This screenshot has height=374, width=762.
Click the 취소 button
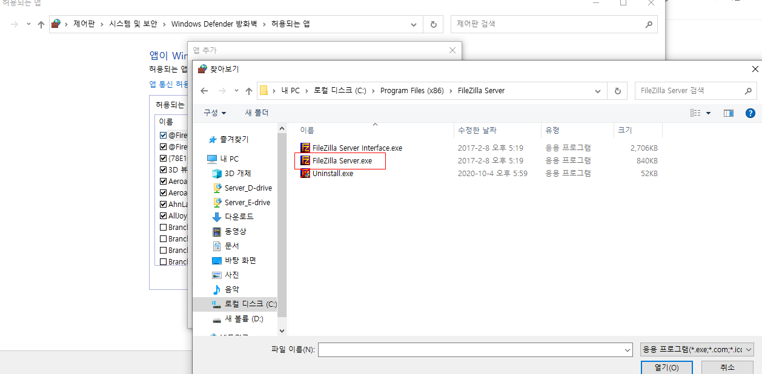[x=727, y=367]
